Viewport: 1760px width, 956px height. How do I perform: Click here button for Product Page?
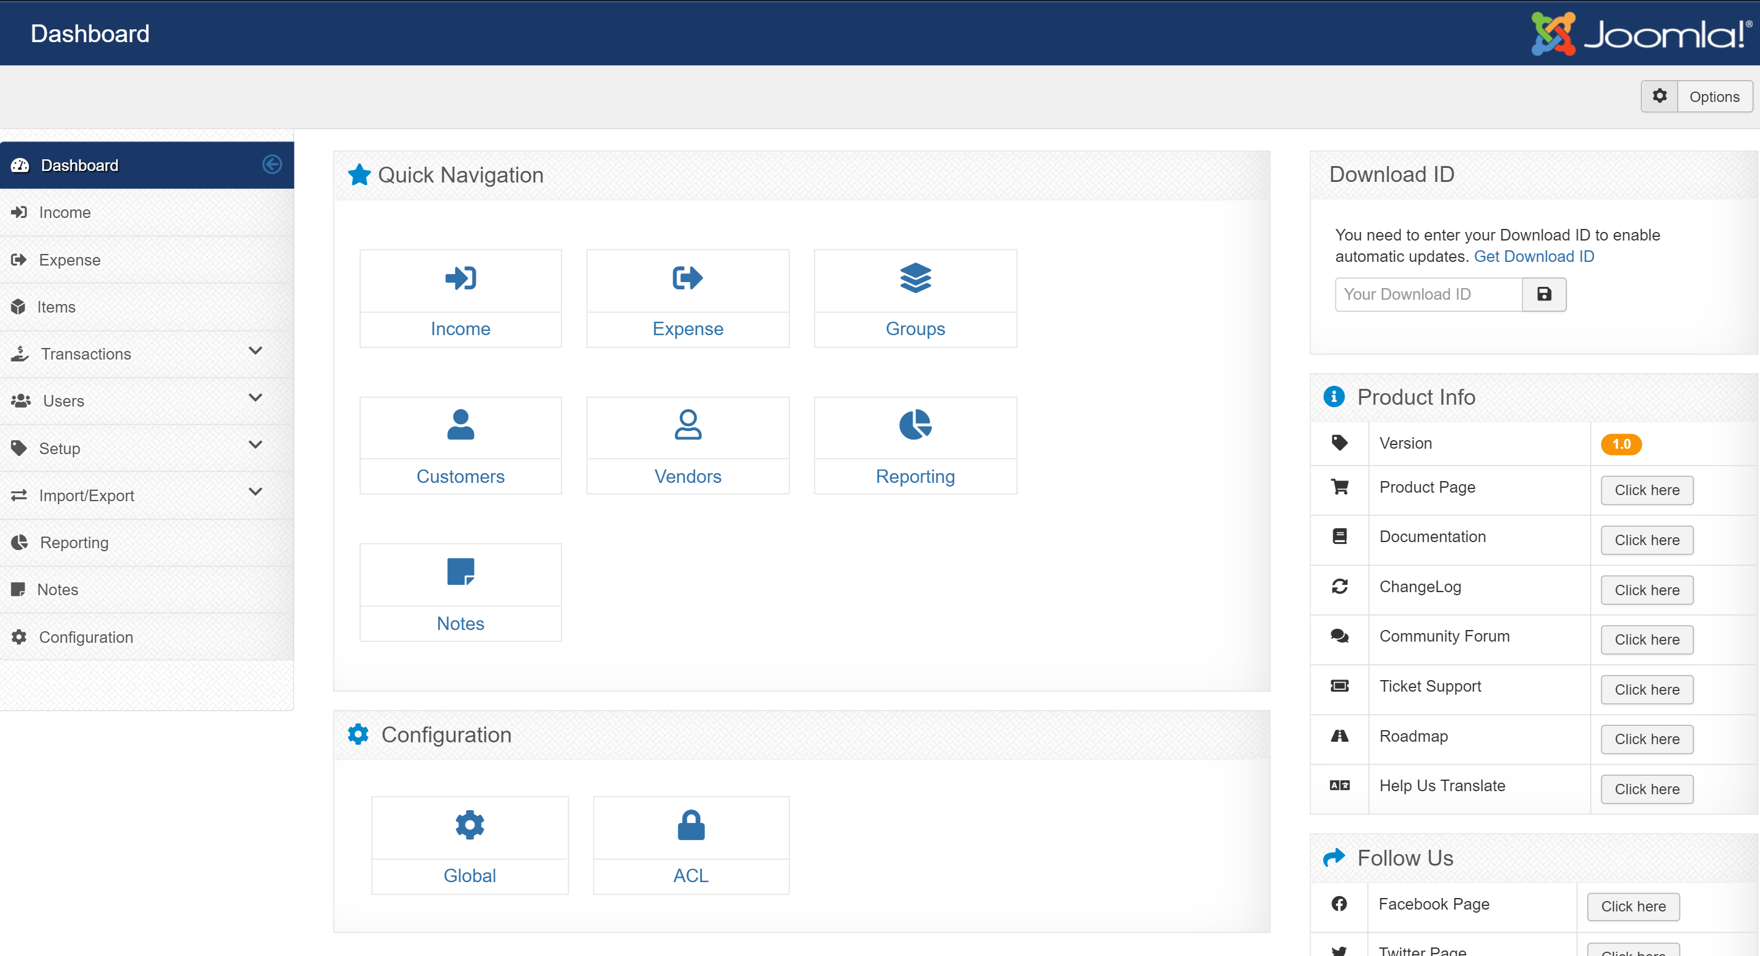(1646, 490)
